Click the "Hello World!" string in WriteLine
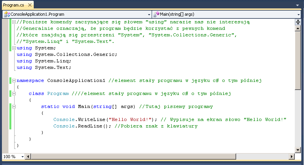Screen dimensions: 304x165 coord(130,119)
